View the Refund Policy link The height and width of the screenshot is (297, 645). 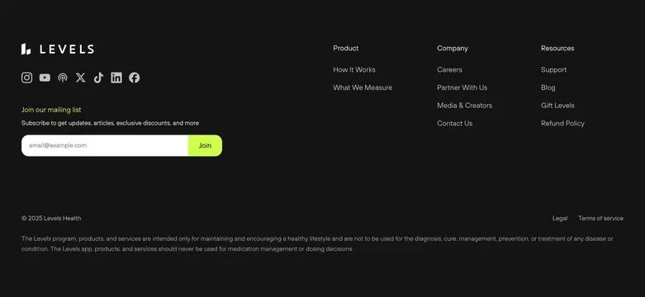click(x=562, y=123)
